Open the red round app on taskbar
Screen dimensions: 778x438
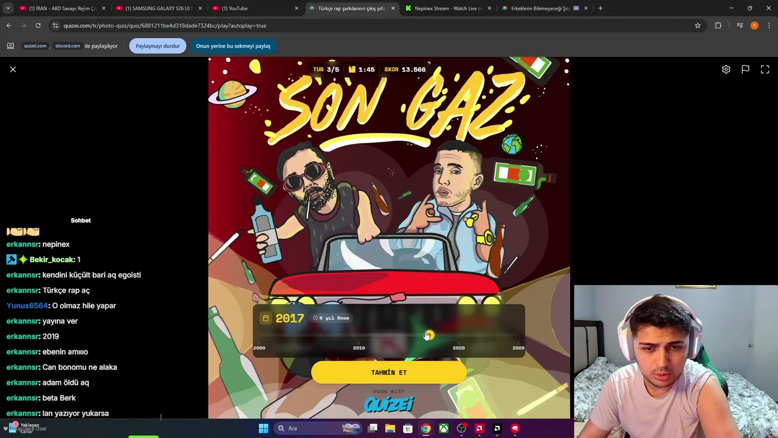pos(515,428)
